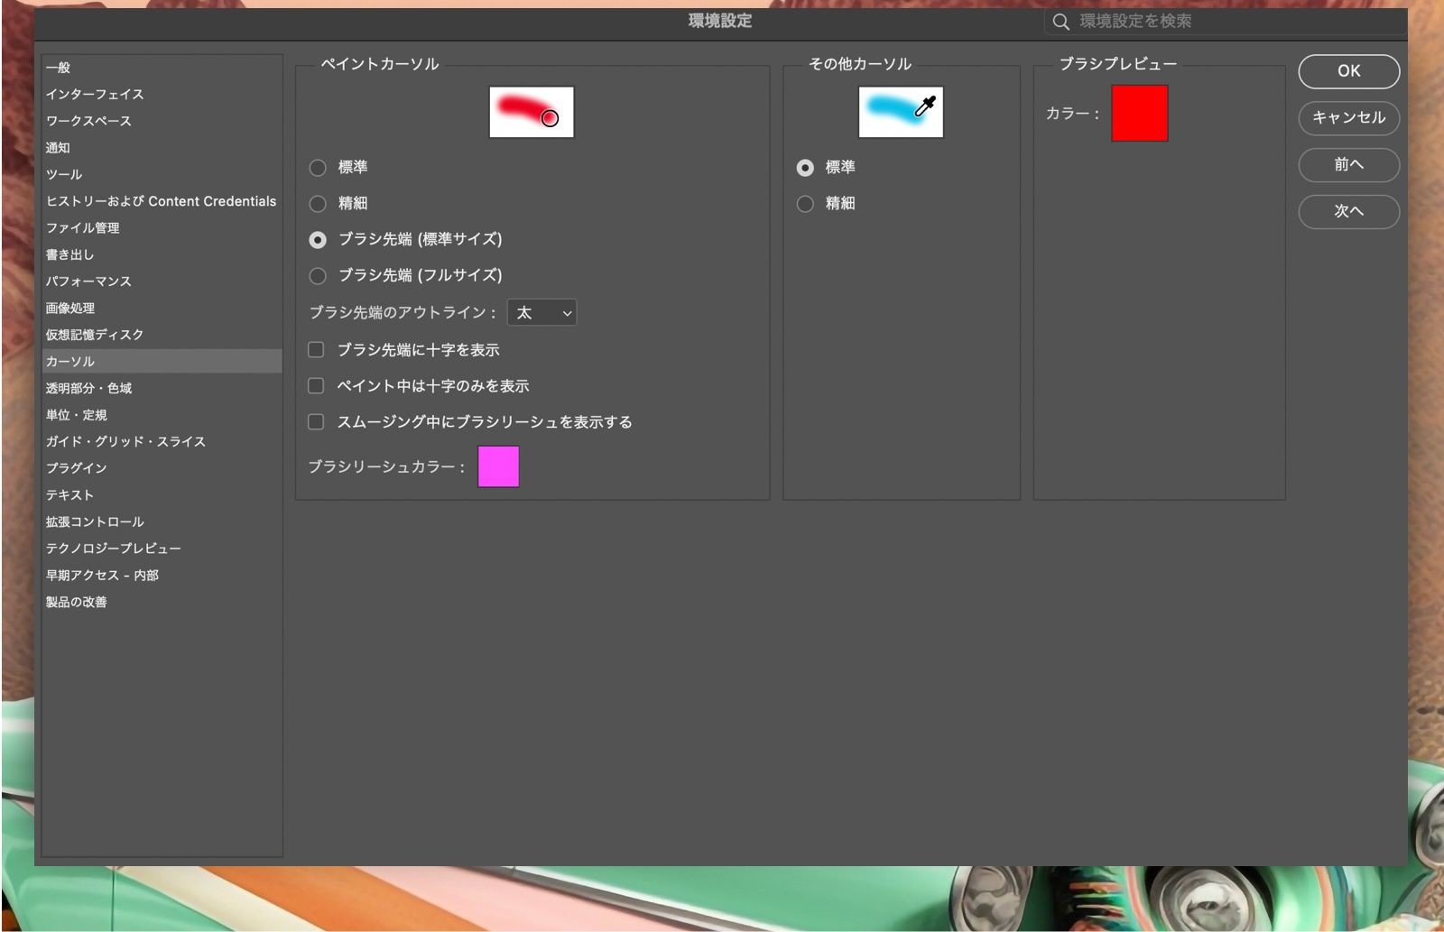Screen dimensions: 1444x932
Task: Click the other cursors preview thumbnail
Action: coord(901,112)
